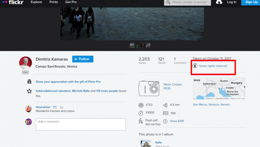
Task: Click the Show EXIF link
Action: pos(177,121)
